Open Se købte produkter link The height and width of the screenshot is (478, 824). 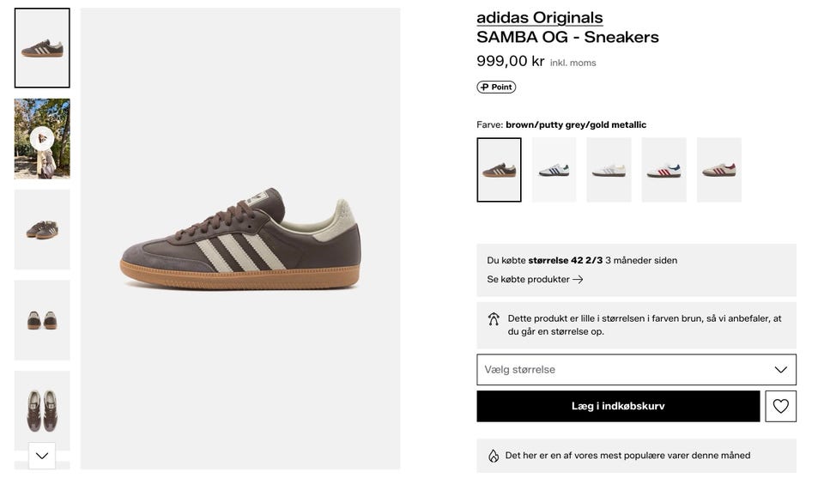click(x=528, y=279)
